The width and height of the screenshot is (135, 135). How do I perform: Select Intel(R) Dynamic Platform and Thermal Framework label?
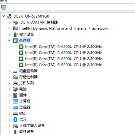point(64,28)
